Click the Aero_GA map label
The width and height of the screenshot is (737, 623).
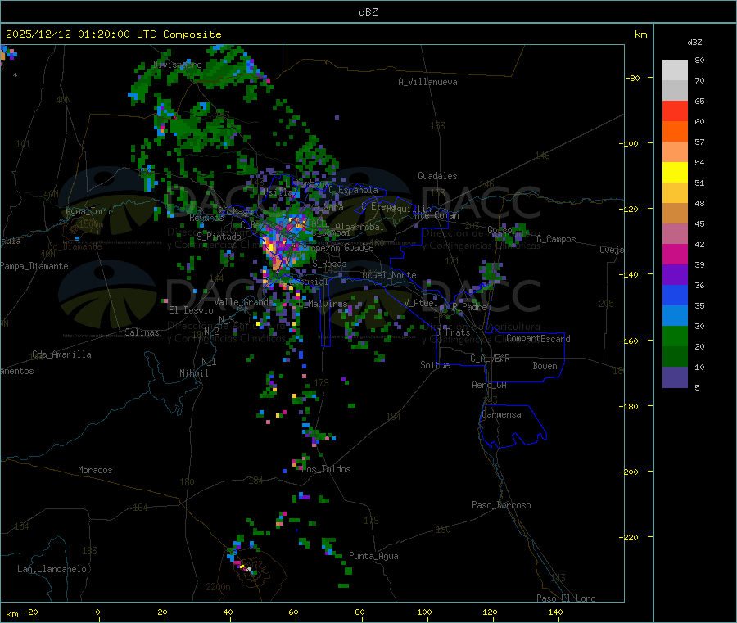click(x=490, y=385)
